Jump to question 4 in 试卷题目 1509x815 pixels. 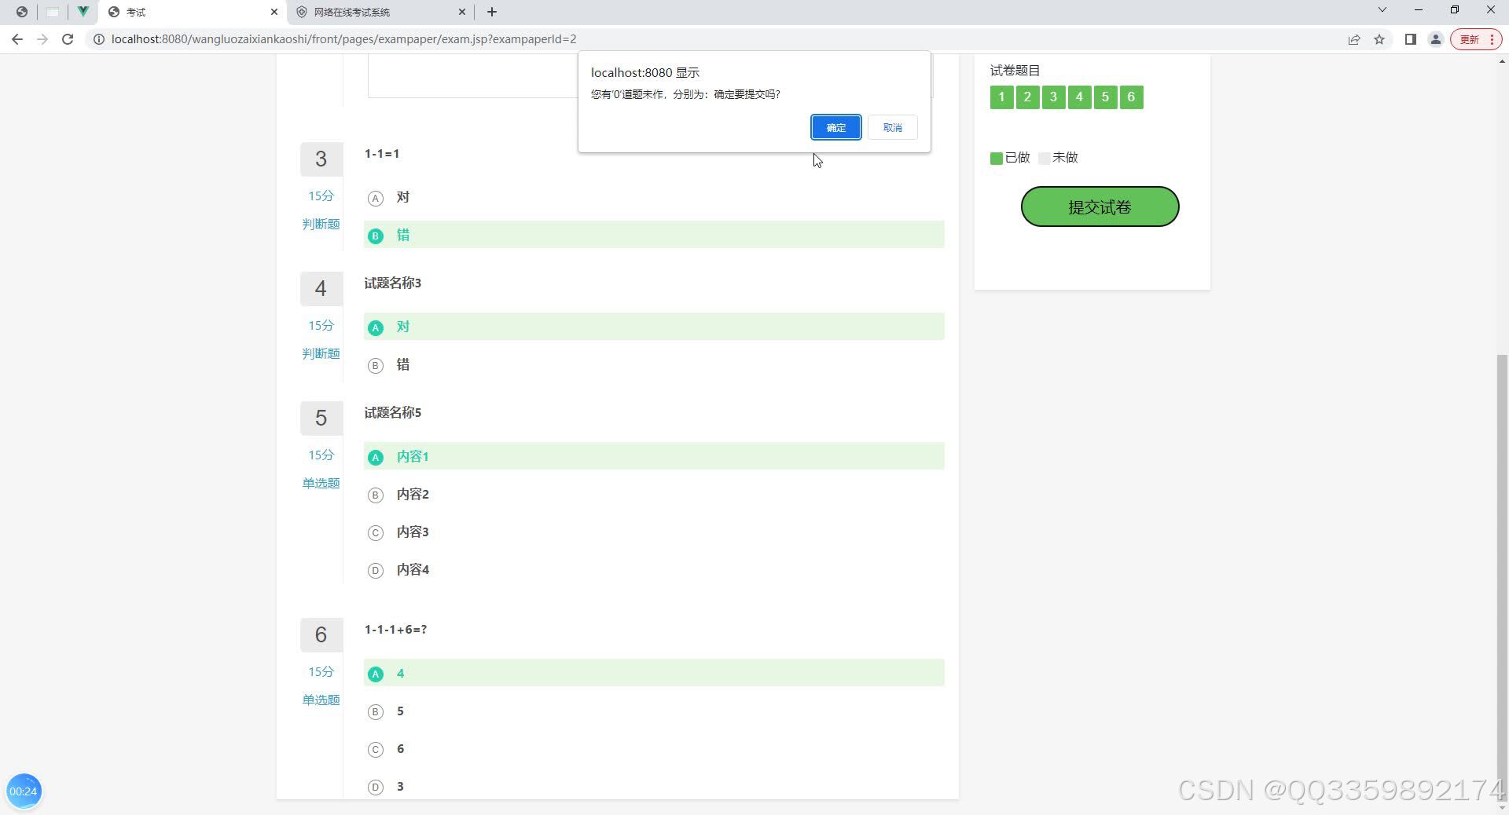pyautogui.click(x=1079, y=97)
